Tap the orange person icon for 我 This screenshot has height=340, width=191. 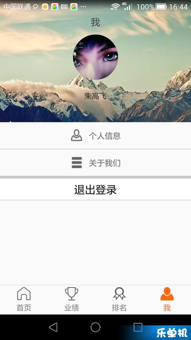click(167, 294)
